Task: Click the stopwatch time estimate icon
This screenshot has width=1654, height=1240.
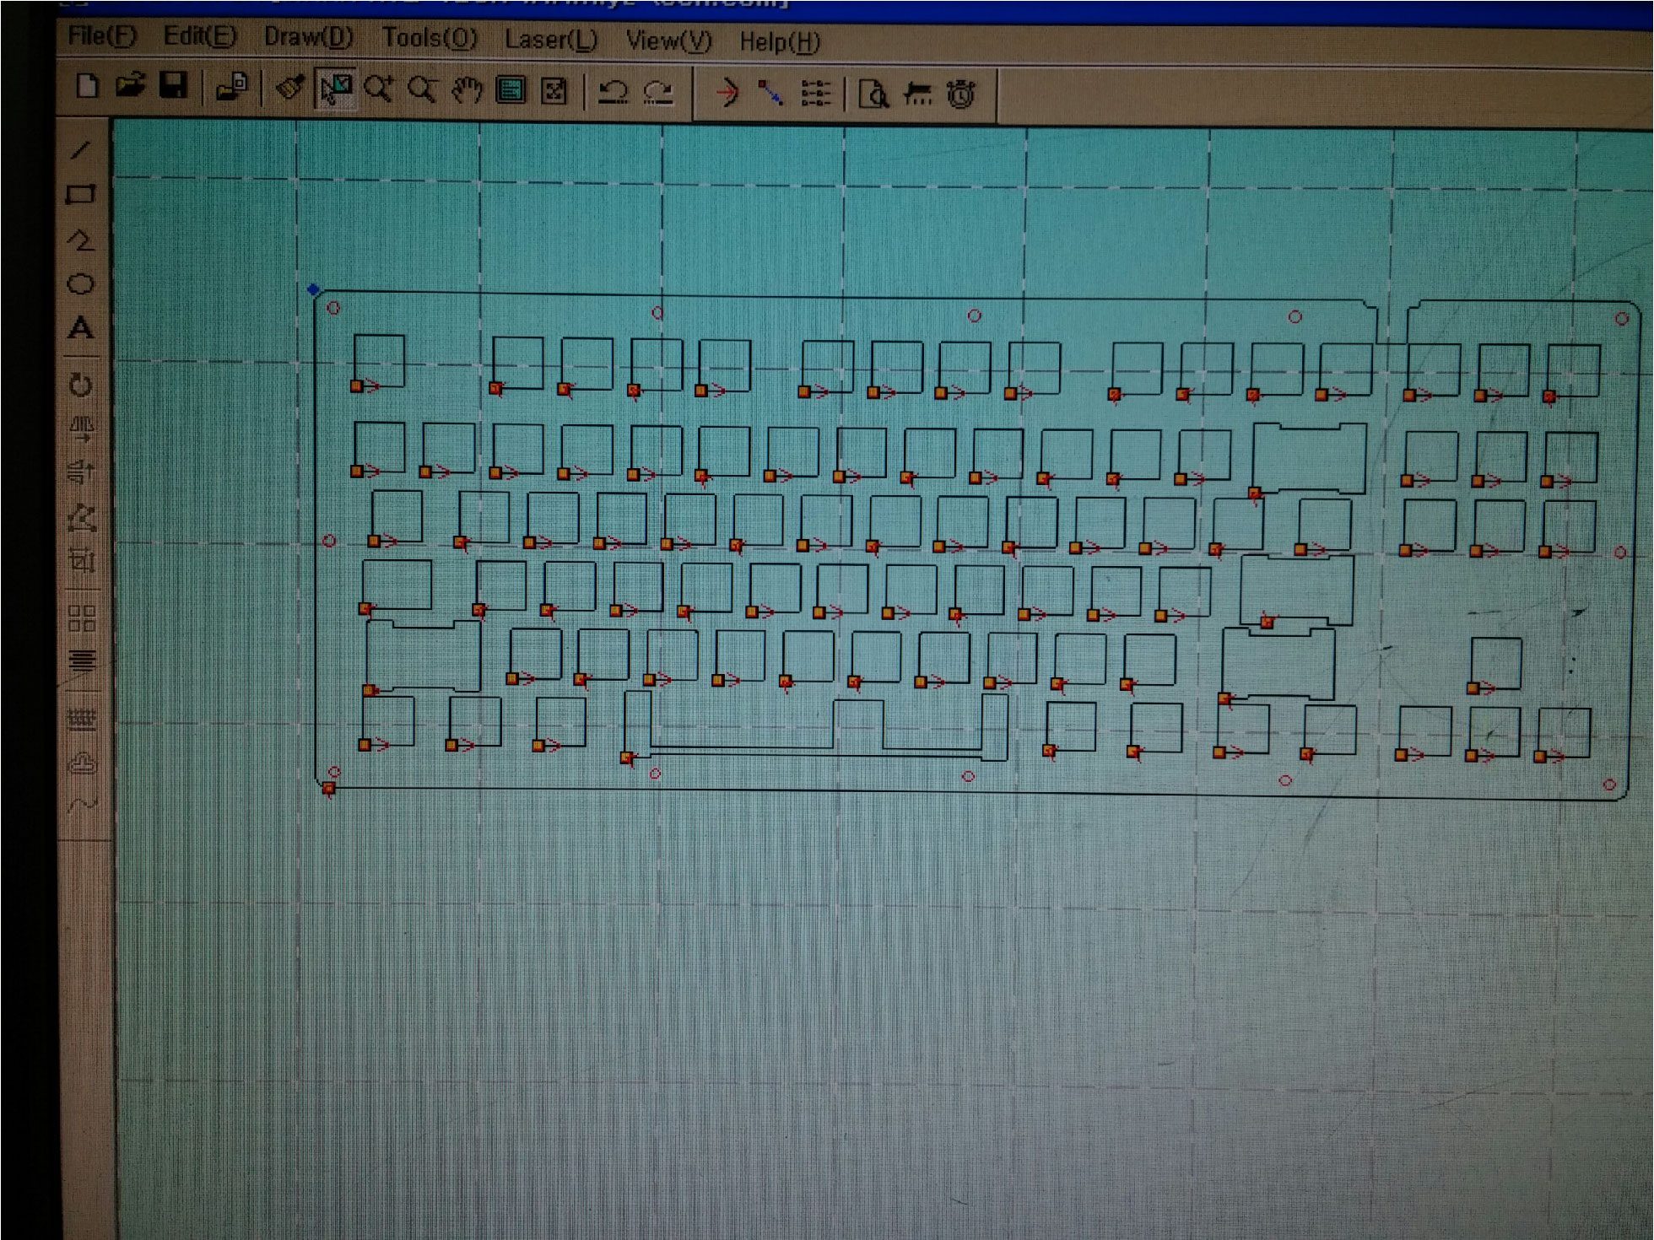Action: pos(961,94)
